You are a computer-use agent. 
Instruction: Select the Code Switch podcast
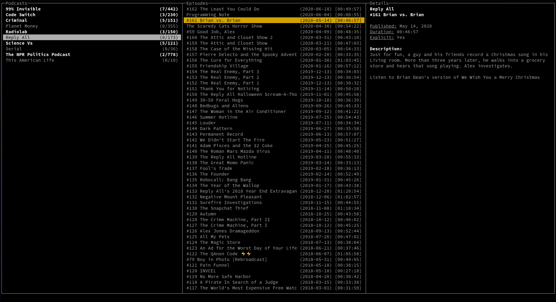tap(92, 15)
